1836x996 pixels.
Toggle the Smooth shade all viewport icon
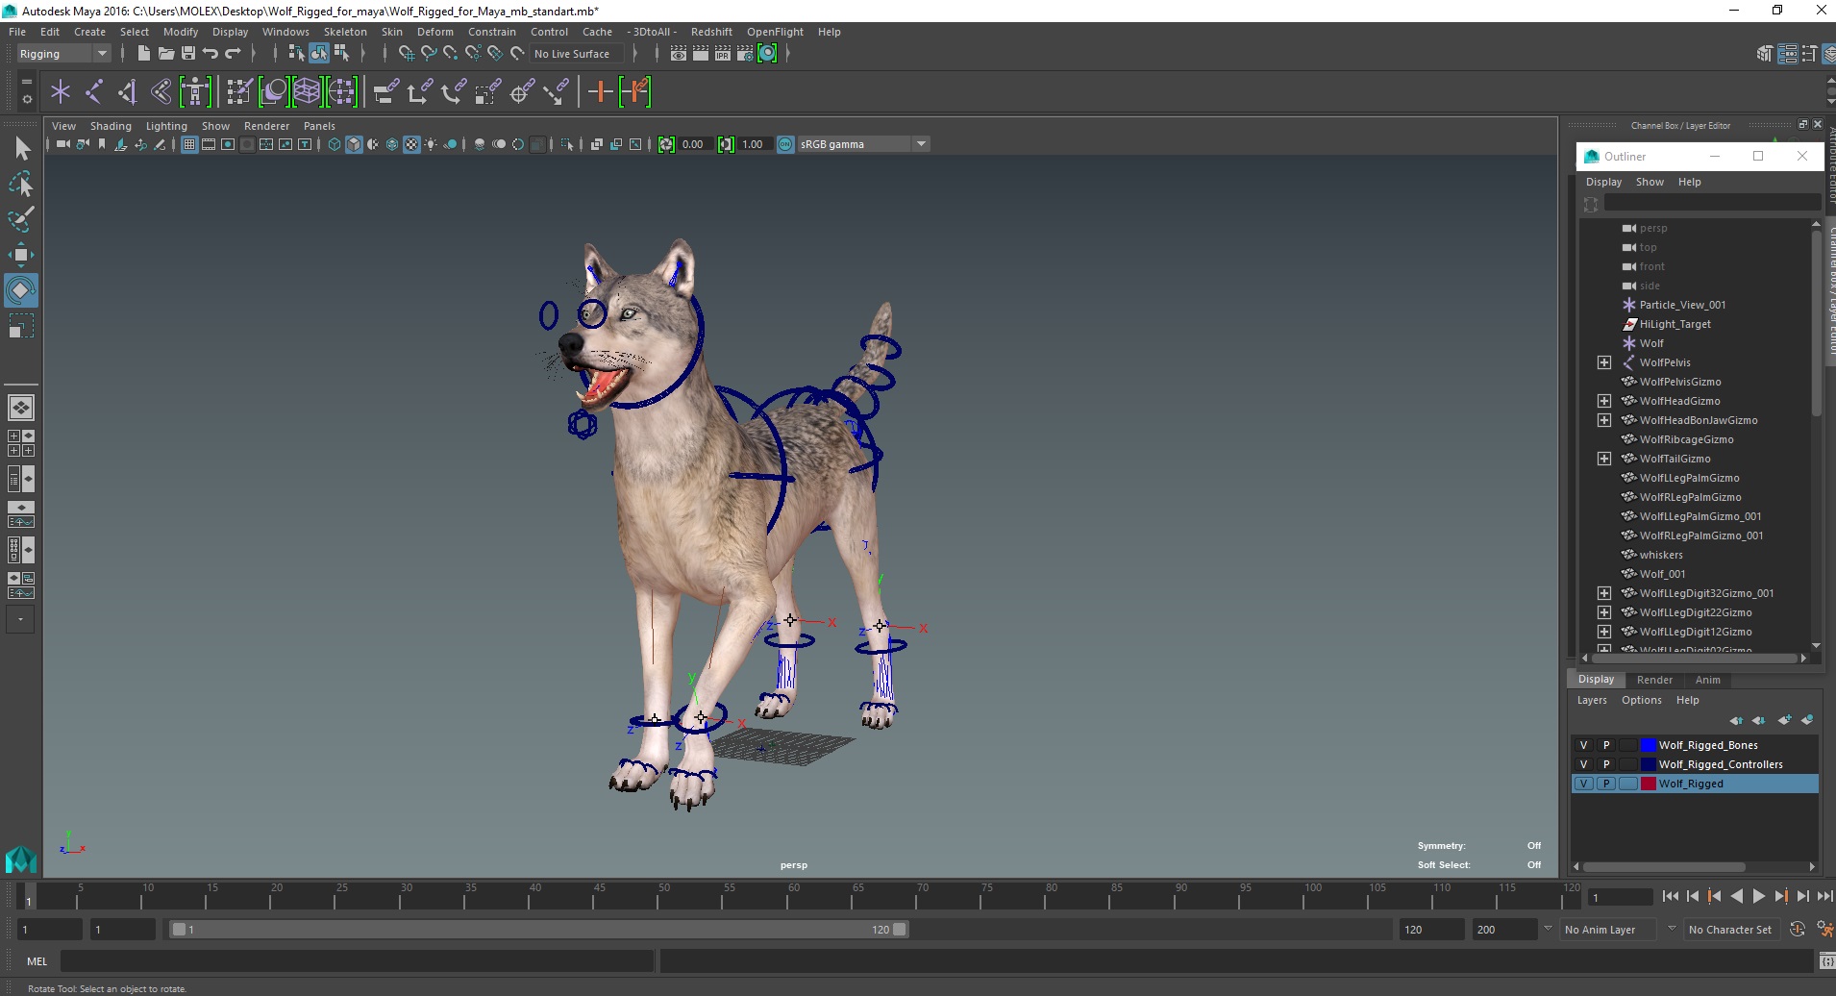354,144
